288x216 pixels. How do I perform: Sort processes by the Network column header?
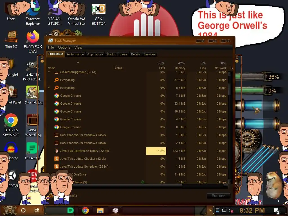click(218, 66)
